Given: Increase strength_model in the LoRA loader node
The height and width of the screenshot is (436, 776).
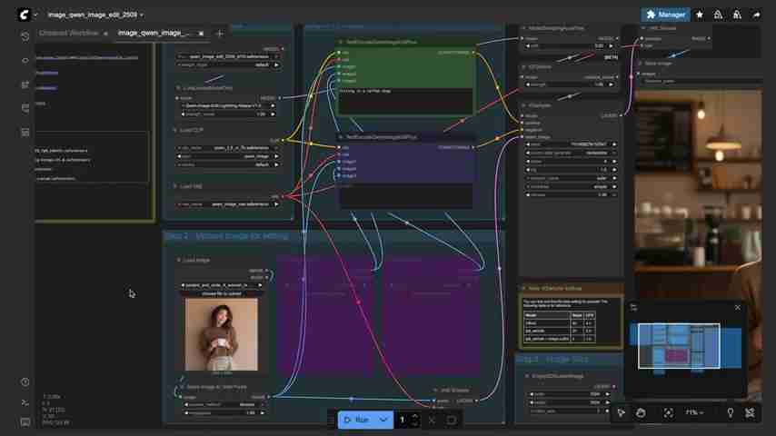Looking at the screenshot, I should (273, 114).
